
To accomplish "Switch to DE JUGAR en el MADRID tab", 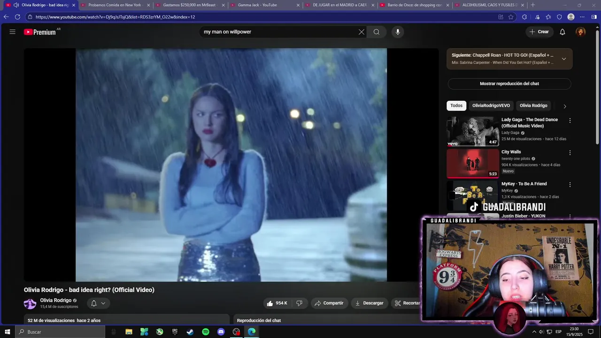I will (340, 5).
